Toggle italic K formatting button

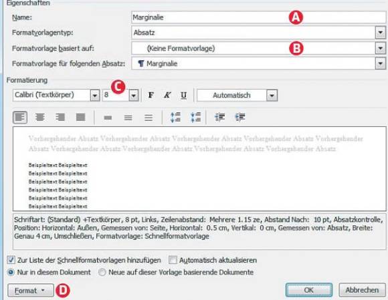tap(167, 95)
